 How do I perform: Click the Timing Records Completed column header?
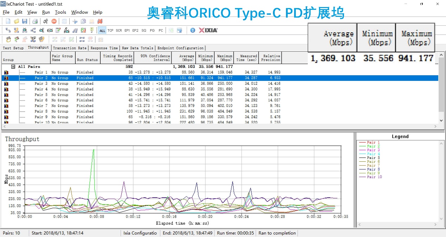point(117,58)
